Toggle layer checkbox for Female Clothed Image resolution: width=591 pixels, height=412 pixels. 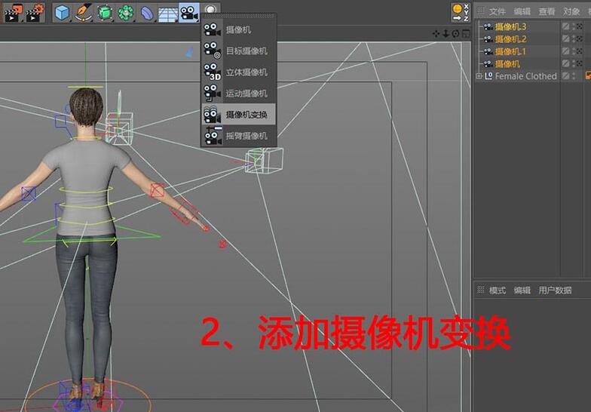pos(565,76)
